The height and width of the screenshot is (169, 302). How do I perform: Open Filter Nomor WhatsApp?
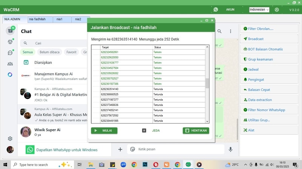[x=269, y=110]
